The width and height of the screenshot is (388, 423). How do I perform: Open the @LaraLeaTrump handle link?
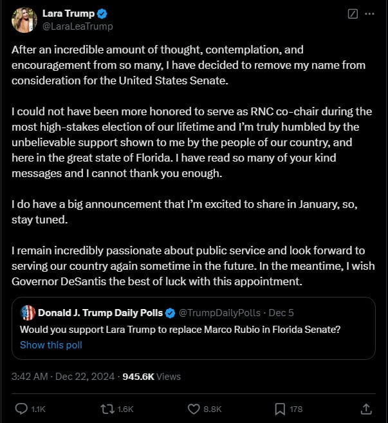77,26
